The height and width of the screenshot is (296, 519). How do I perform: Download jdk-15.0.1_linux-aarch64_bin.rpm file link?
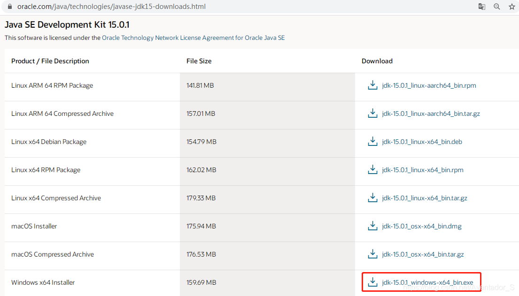pos(429,85)
